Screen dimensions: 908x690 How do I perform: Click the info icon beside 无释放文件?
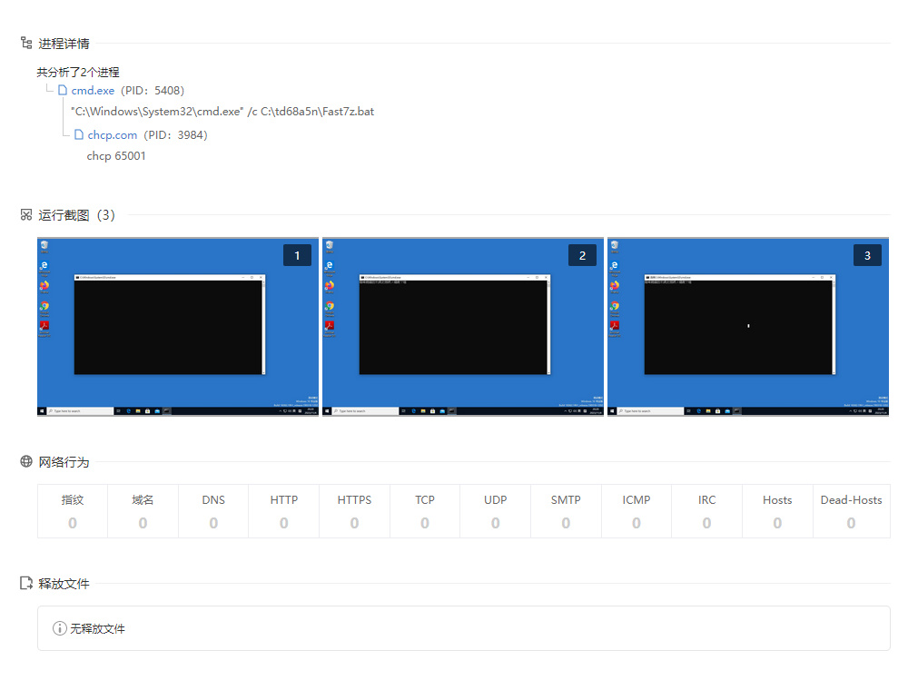point(60,628)
